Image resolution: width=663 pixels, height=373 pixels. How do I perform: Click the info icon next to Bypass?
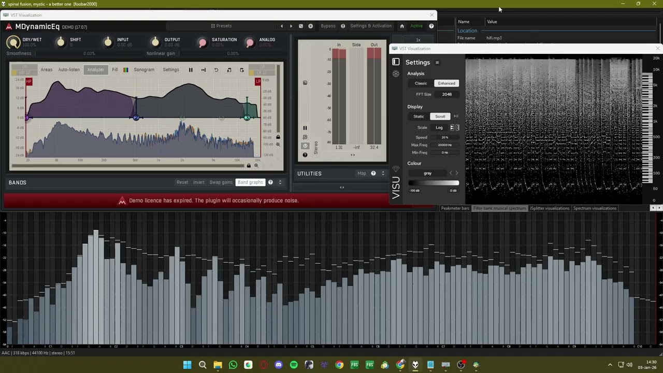[x=342, y=26]
